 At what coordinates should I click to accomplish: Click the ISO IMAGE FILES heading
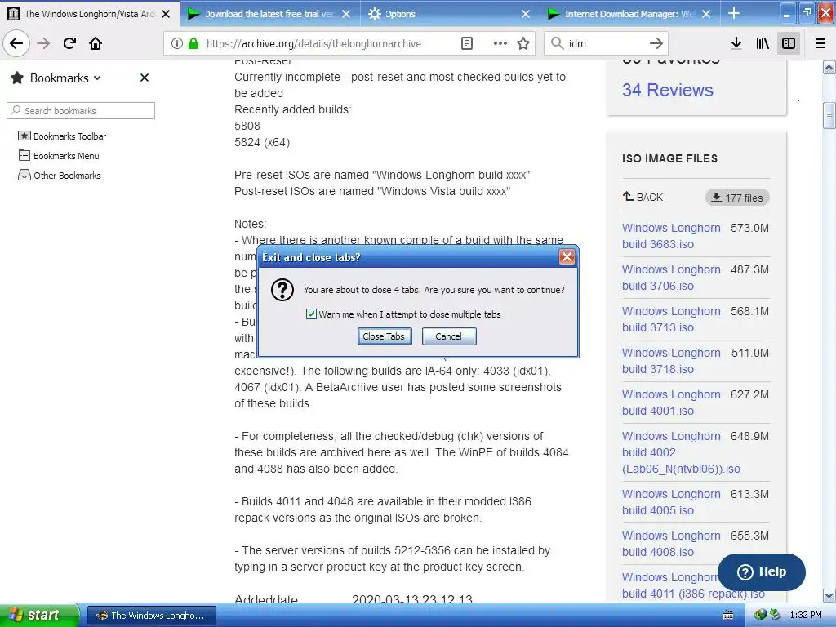(x=669, y=158)
